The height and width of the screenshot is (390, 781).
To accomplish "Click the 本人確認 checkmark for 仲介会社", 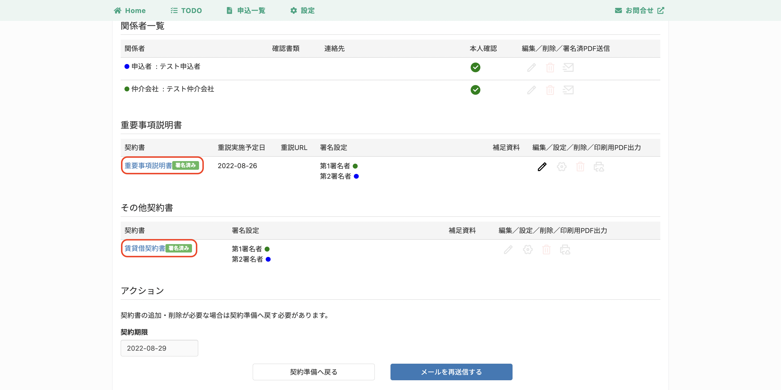I will (475, 90).
